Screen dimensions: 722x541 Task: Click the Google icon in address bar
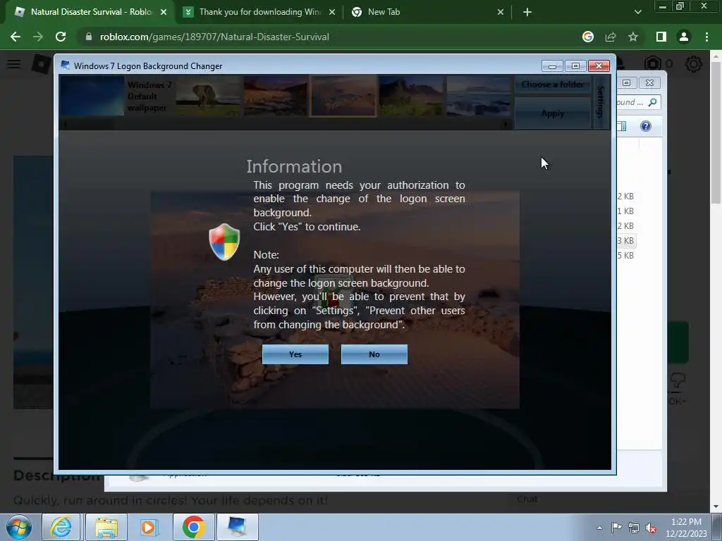pos(588,37)
